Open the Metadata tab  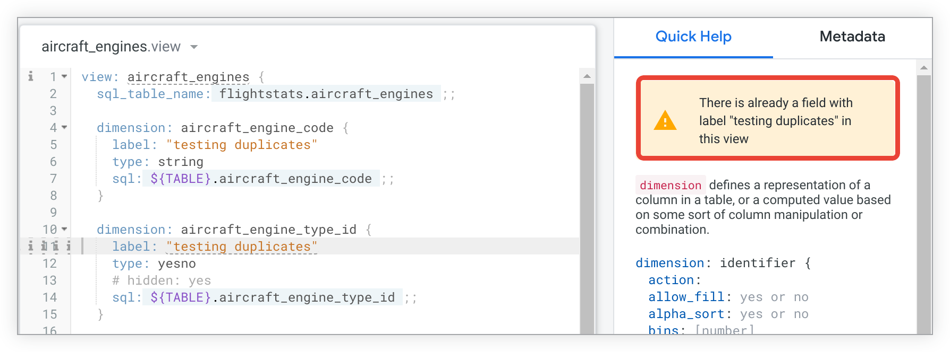click(x=852, y=37)
